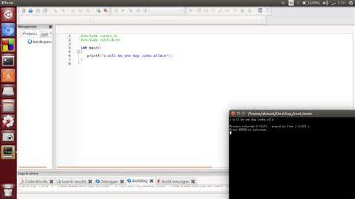Save all files using the toolbar icon
This screenshot has width=355, height=199.
[45, 11]
